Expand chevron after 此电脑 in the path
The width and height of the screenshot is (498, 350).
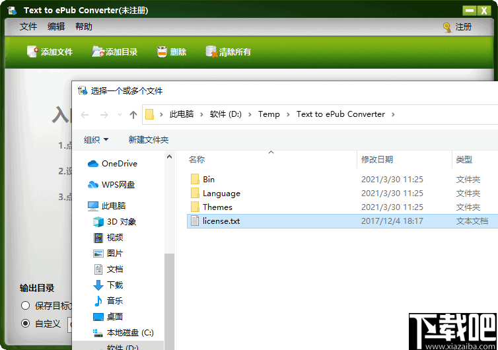click(x=201, y=114)
